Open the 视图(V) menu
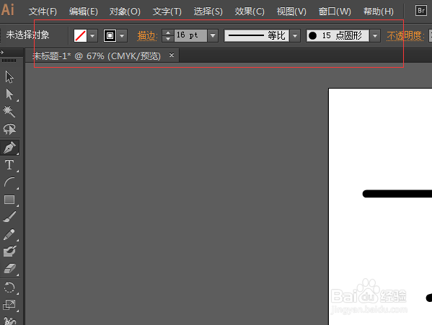Screen dimensions: 432x325 (x=291, y=12)
